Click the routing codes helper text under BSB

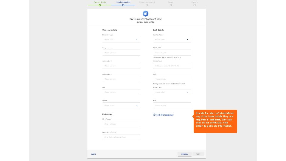pos(169,84)
